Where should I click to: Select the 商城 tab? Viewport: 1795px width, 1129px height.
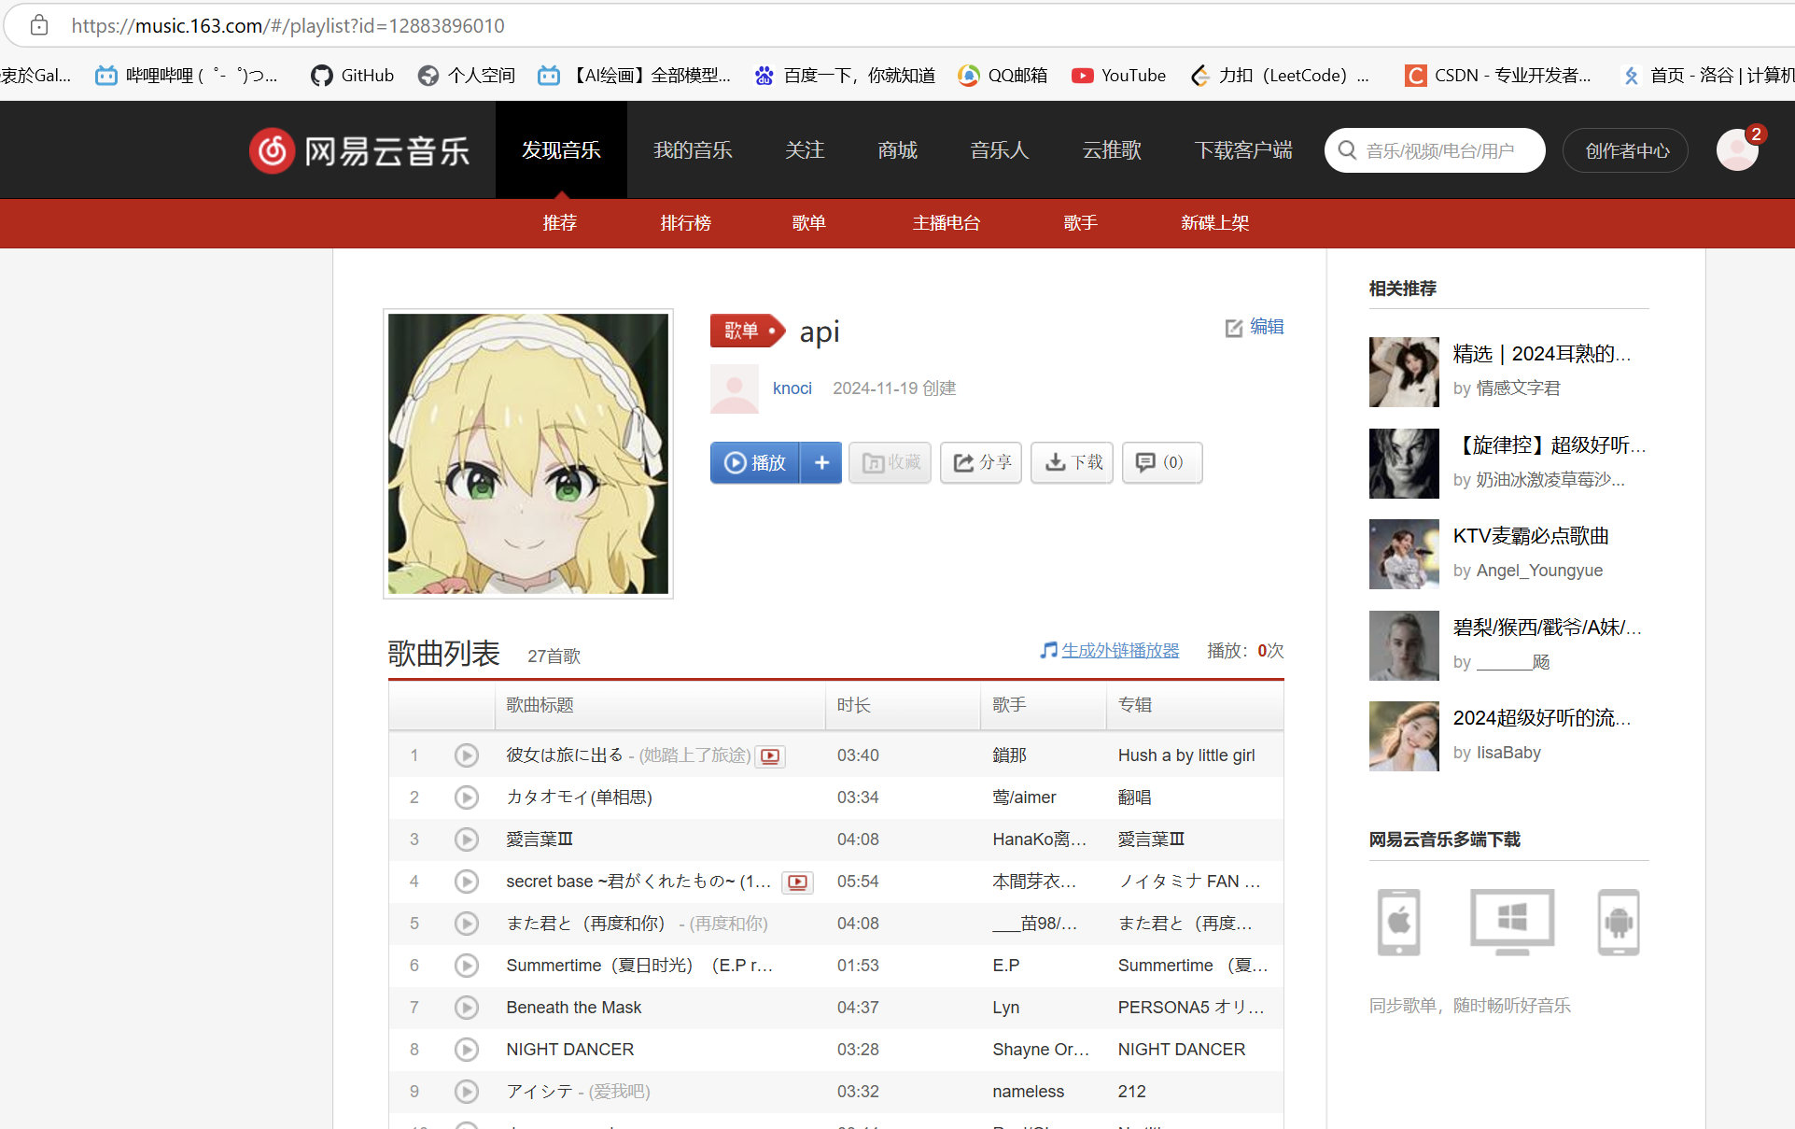coord(898,150)
